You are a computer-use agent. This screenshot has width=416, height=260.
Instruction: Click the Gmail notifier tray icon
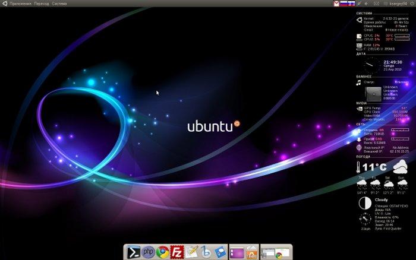pos(336,4)
